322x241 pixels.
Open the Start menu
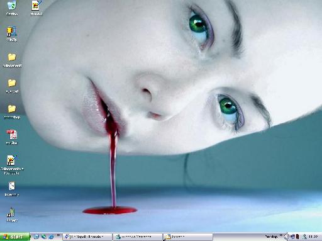pos(14,237)
